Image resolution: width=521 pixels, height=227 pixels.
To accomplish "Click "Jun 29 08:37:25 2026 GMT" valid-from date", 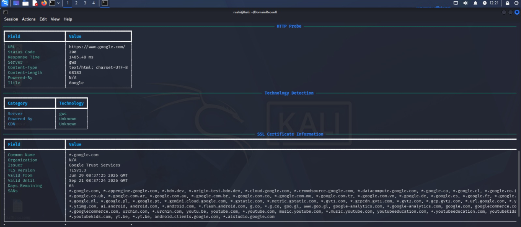I will pyautogui.click(x=98, y=175).
